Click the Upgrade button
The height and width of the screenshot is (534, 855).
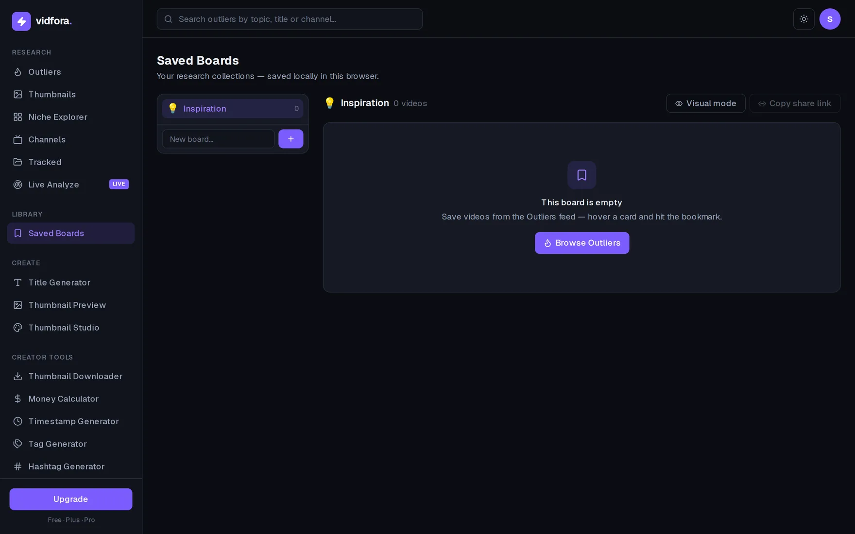[71, 499]
